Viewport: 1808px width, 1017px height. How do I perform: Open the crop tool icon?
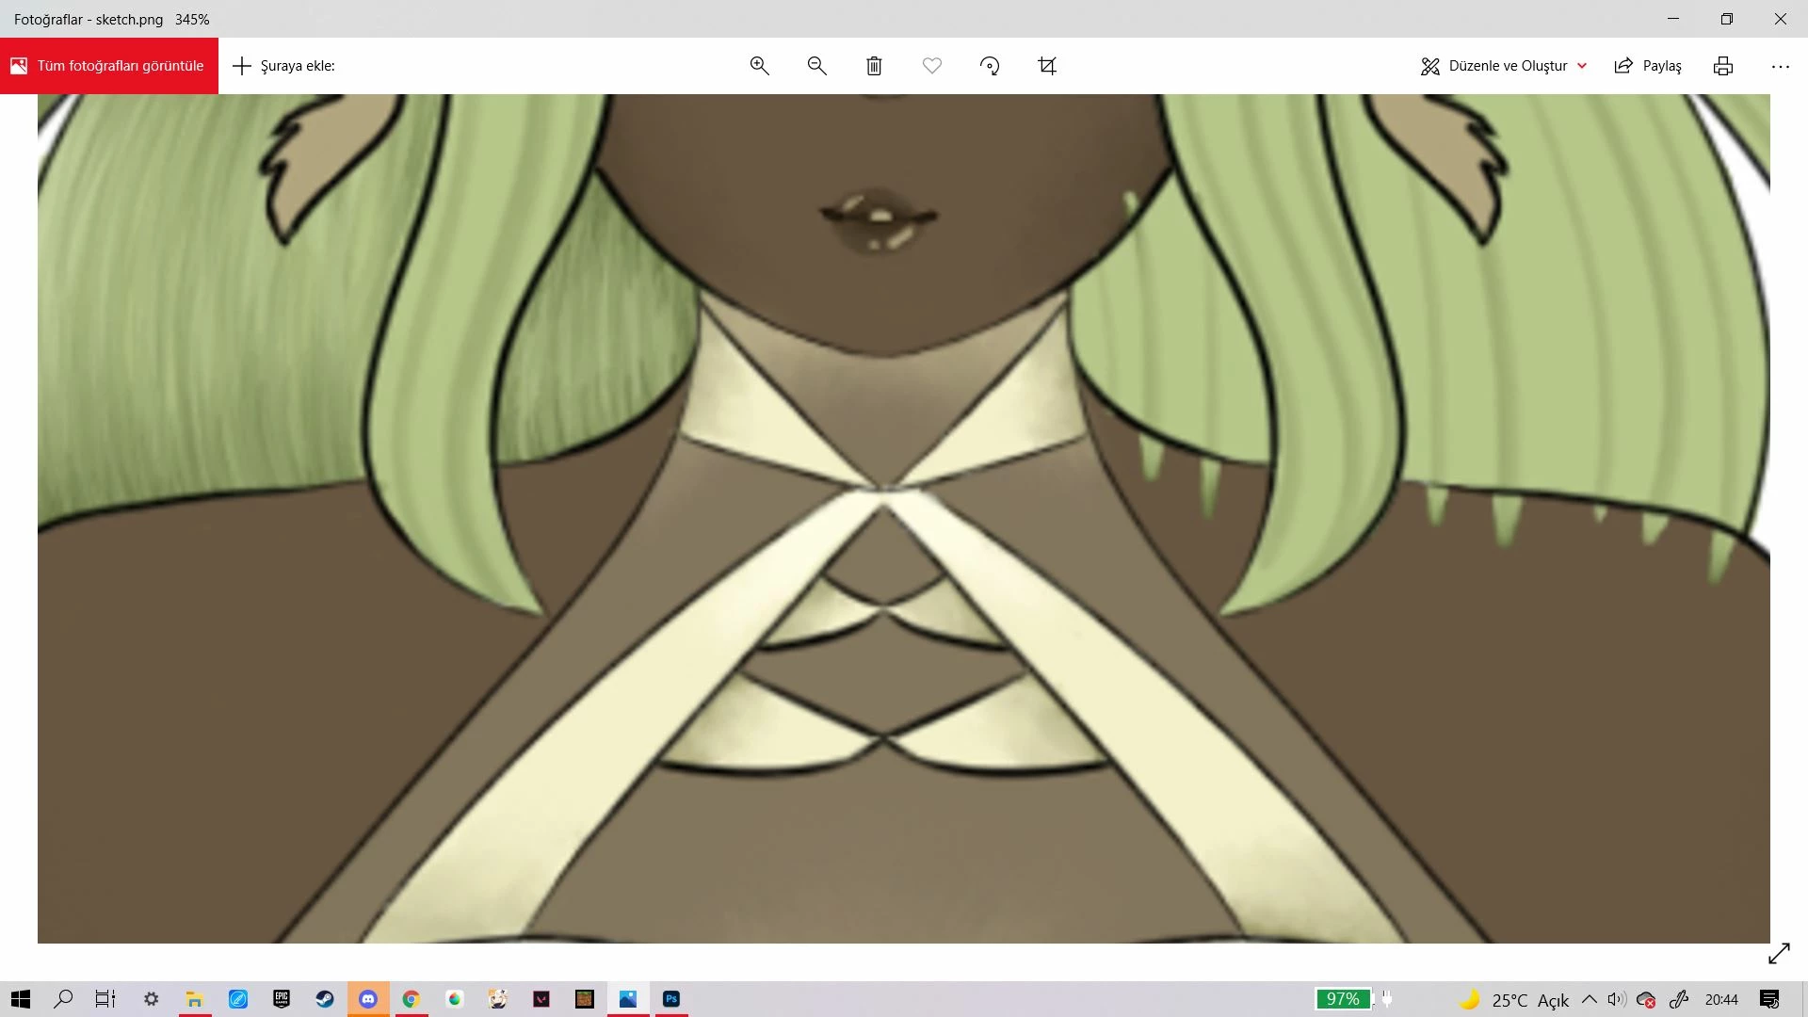point(1047,66)
